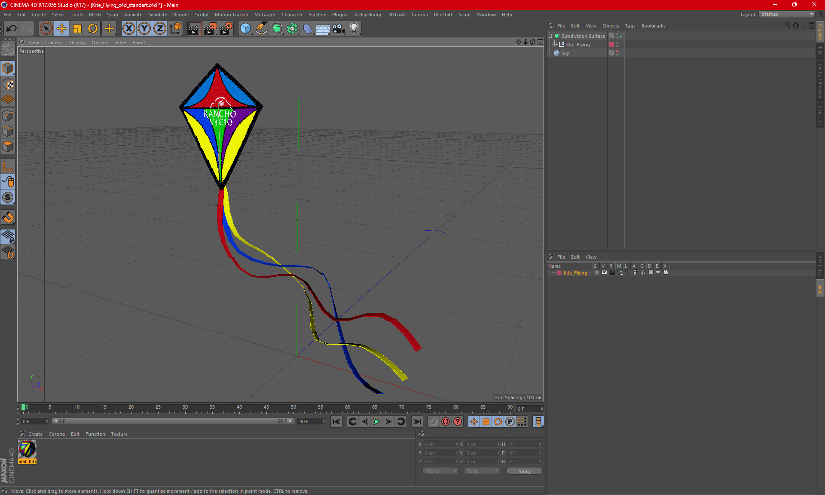Open Edit Render Settings icon
Image resolution: width=825 pixels, height=495 pixels.
click(x=226, y=29)
